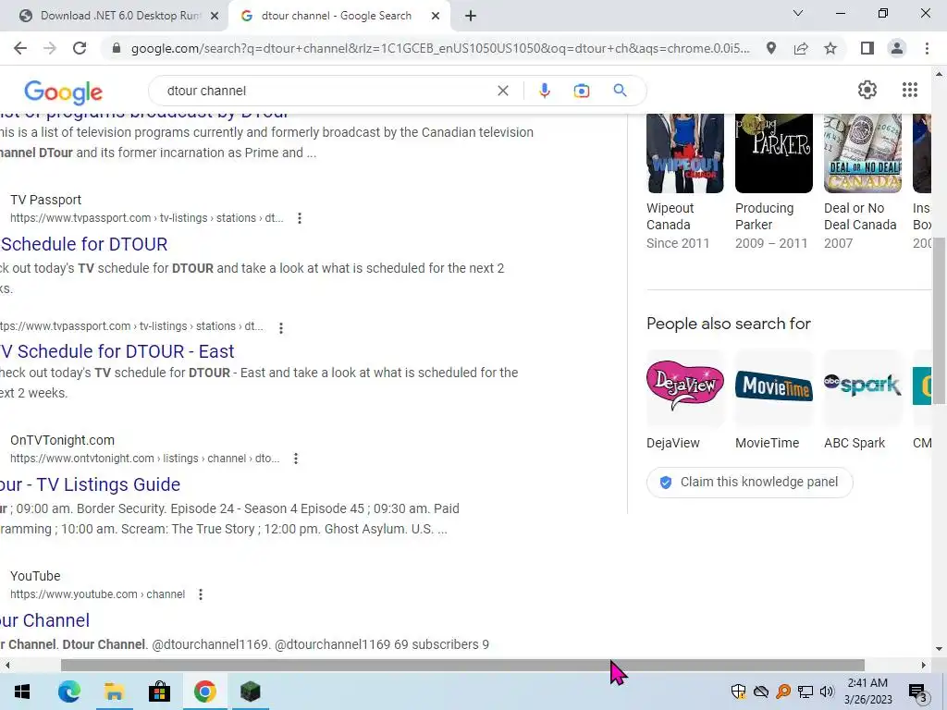The height and width of the screenshot is (710, 947).
Task: Start voice search with microphone
Action: coord(544,91)
